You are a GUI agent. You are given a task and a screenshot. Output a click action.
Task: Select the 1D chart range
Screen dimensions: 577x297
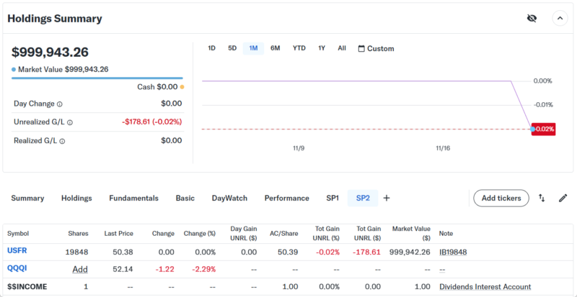click(x=211, y=49)
